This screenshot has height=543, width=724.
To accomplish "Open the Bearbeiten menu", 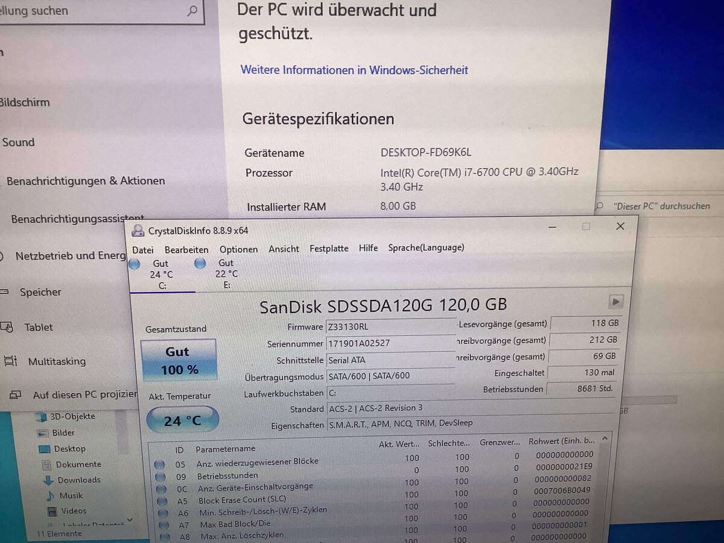I will 186,250.
